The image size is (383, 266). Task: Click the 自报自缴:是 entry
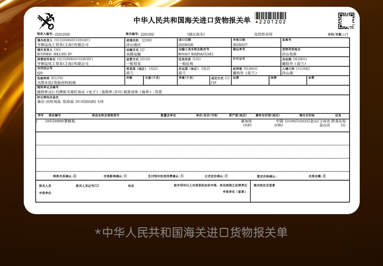point(317,176)
